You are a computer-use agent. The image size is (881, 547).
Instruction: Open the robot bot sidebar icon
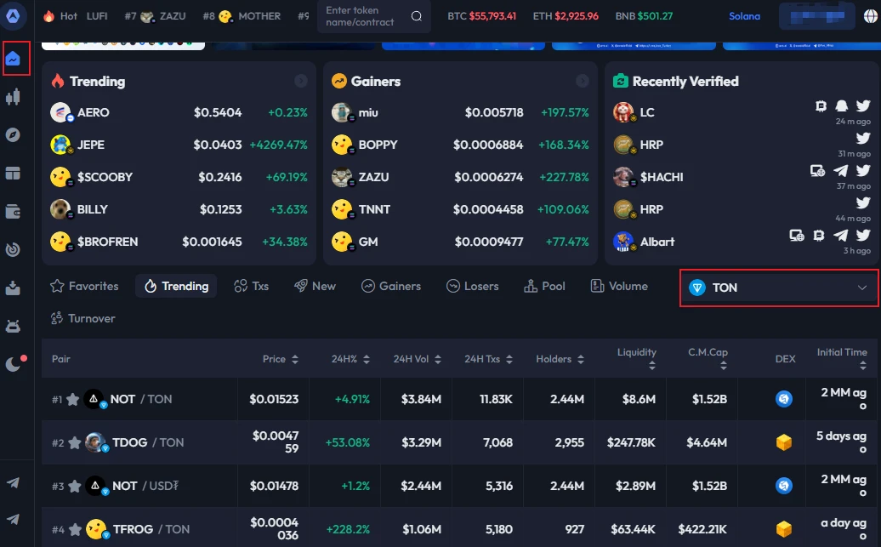13,326
